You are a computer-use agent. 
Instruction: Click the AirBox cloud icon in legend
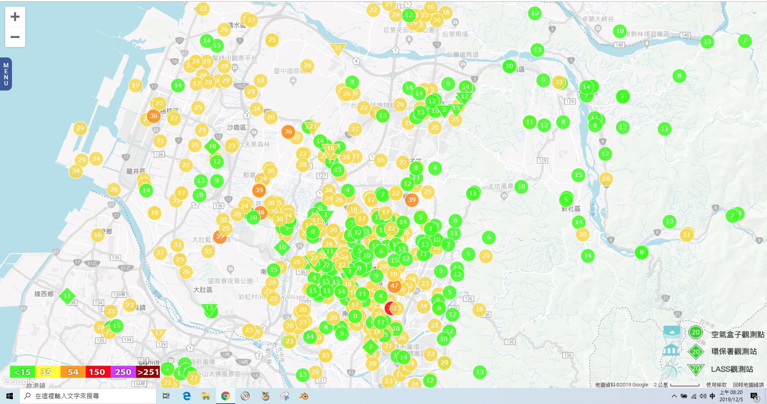(672, 332)
